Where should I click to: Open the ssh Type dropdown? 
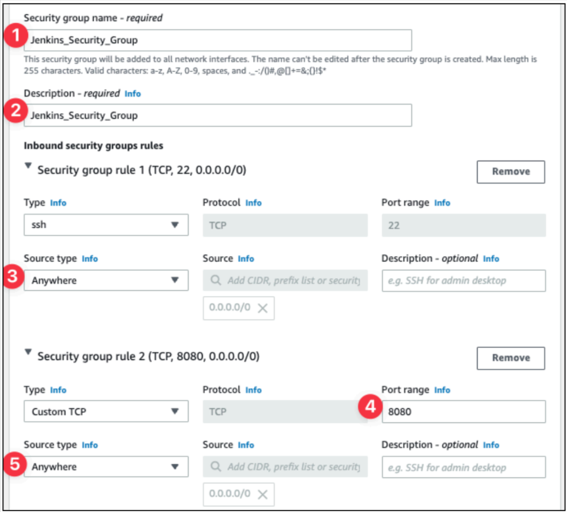tap(106, 225)
